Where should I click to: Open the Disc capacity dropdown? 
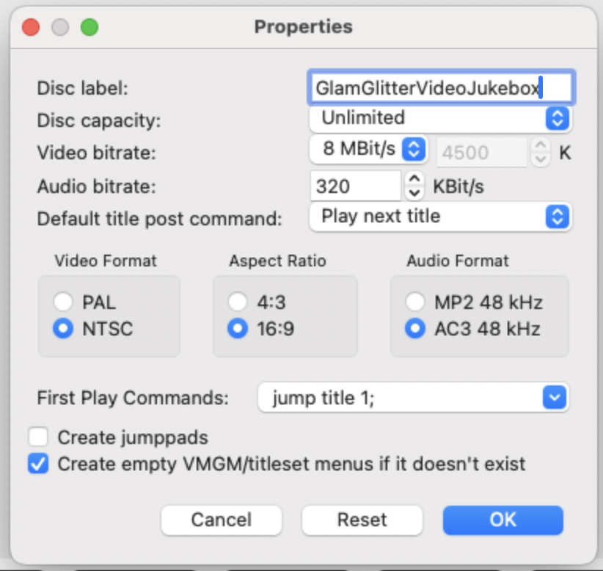click(440, 117)
